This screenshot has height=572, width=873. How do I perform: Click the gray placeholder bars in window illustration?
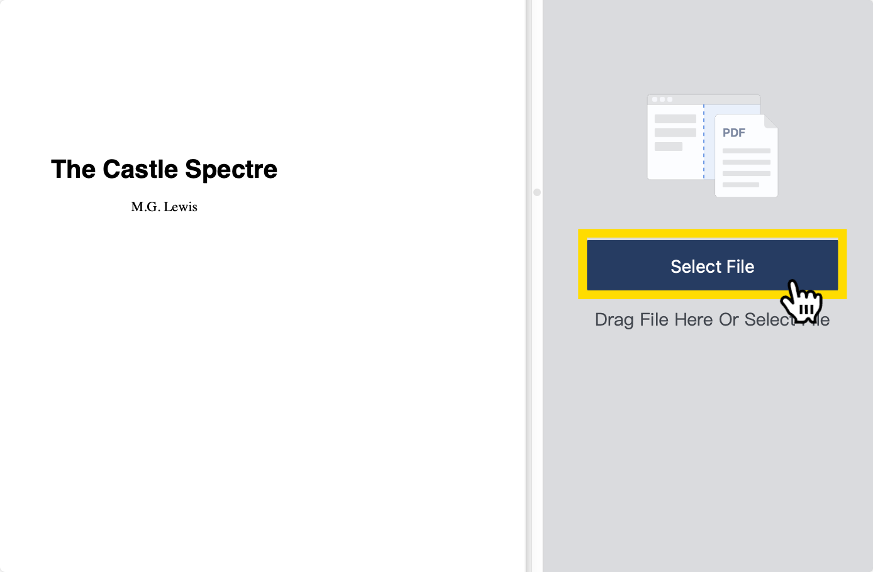[675, 133]
